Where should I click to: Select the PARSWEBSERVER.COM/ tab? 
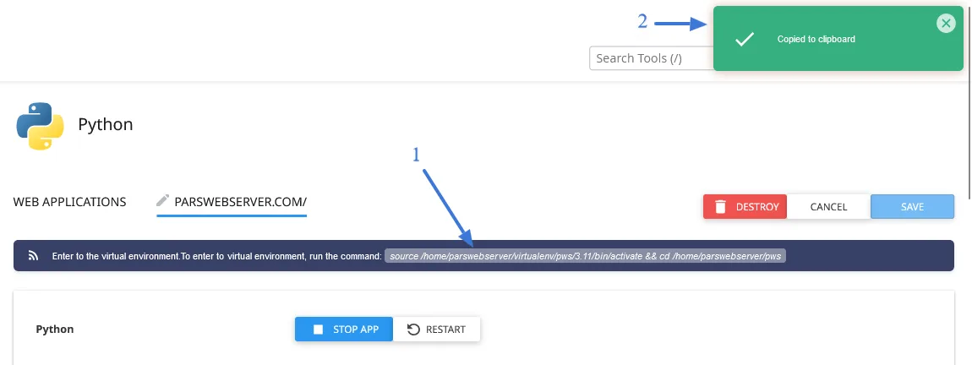click(241, 202)
